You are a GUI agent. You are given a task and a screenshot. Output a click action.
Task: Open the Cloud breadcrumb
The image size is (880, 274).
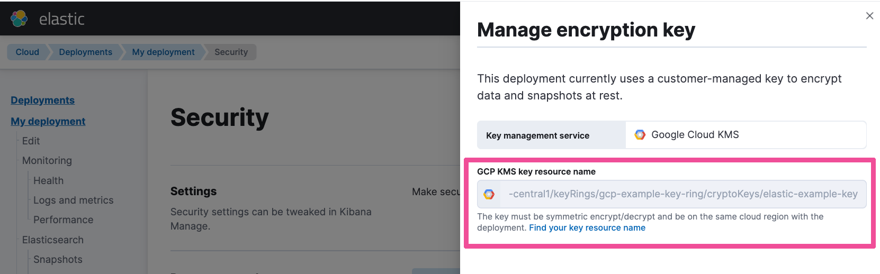(x=28, y=52)
